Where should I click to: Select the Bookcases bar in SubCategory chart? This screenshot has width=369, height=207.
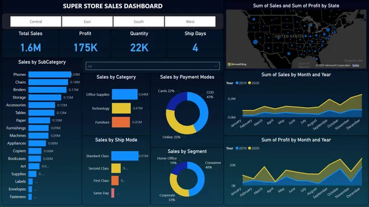point(35,159)
